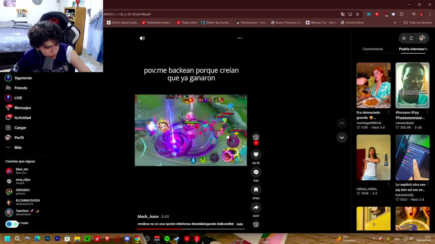Open the spinning music disc icon
This screenshot has height=244, width=435.
pos(256,224)
